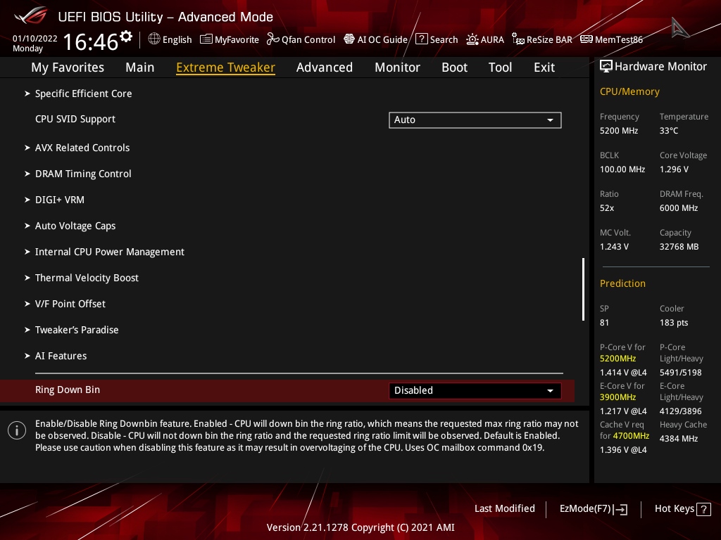
Task: Click the 5200 MHz frequency value
Action: [619, 130]
